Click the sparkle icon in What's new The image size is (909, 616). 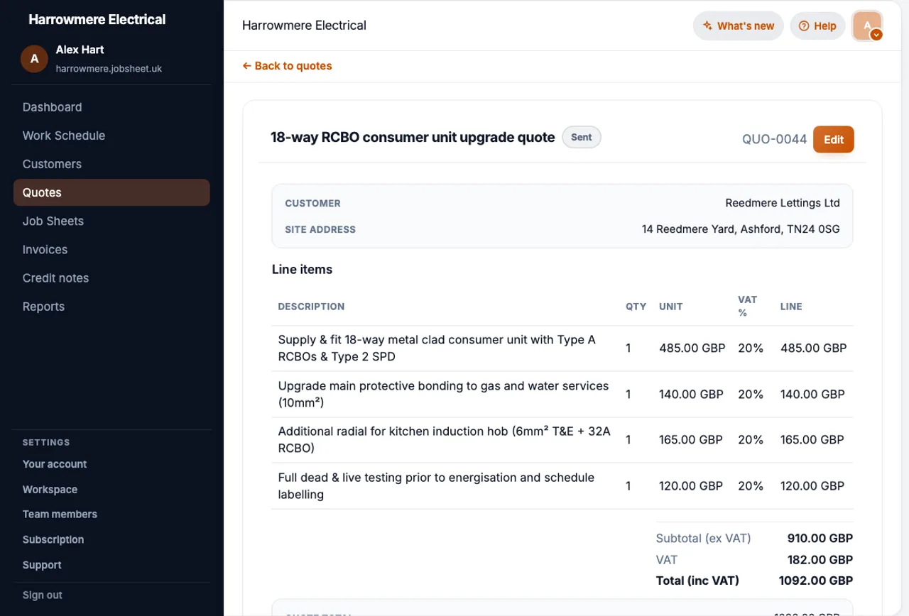click(x=707, y=26)
